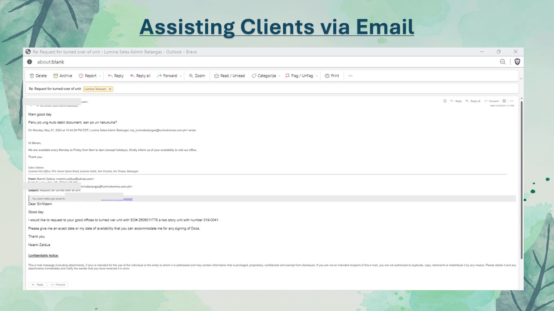Minimize the Outlook Brave window
This screenshot has height=311, width=554.
[482, 52]
